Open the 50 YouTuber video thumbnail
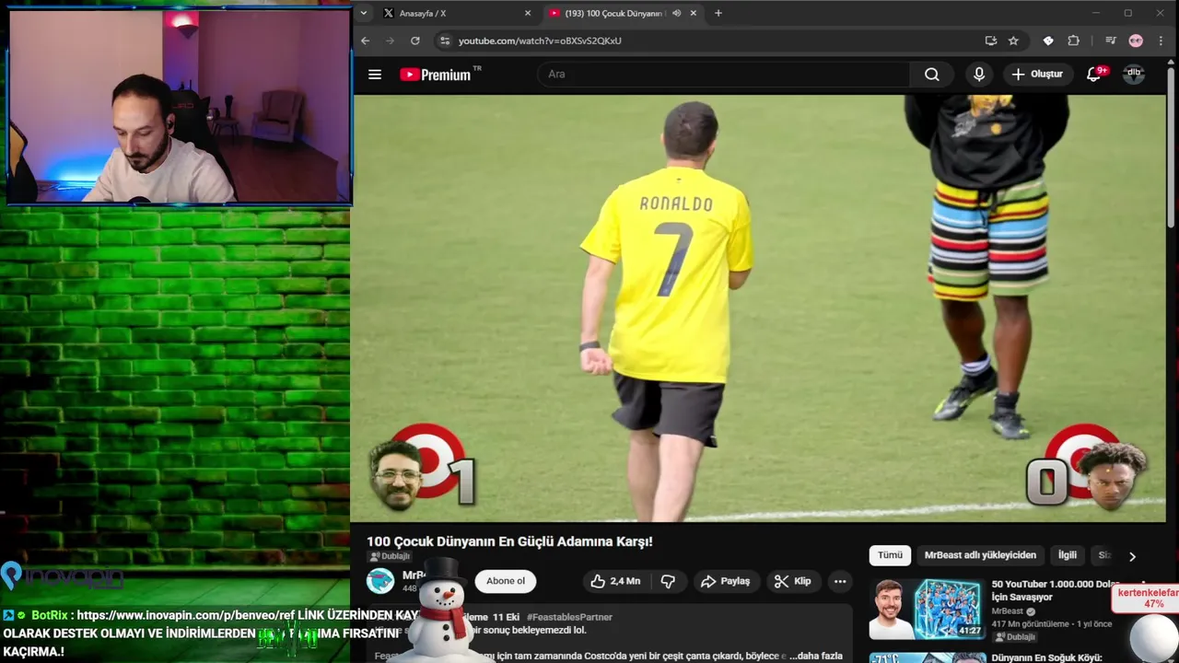Image resolution: width=1179 pixels, height=663 pixels. point(928,609)
